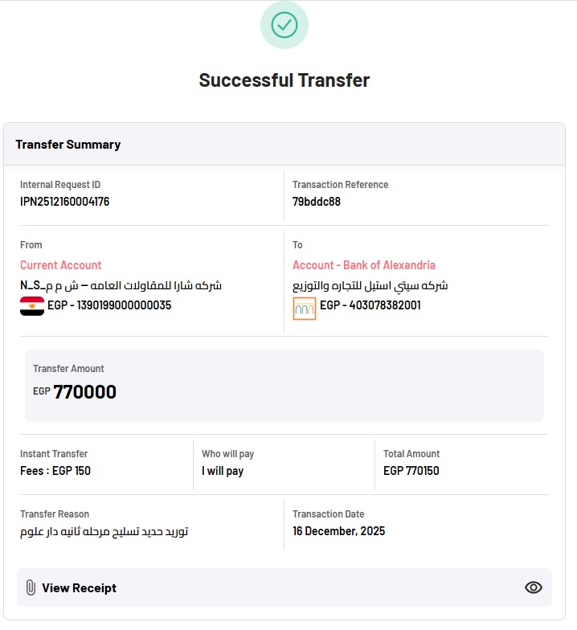Click the eye icon to view receipt
Viewport: 577px width, 630px height.
[534, 587]
